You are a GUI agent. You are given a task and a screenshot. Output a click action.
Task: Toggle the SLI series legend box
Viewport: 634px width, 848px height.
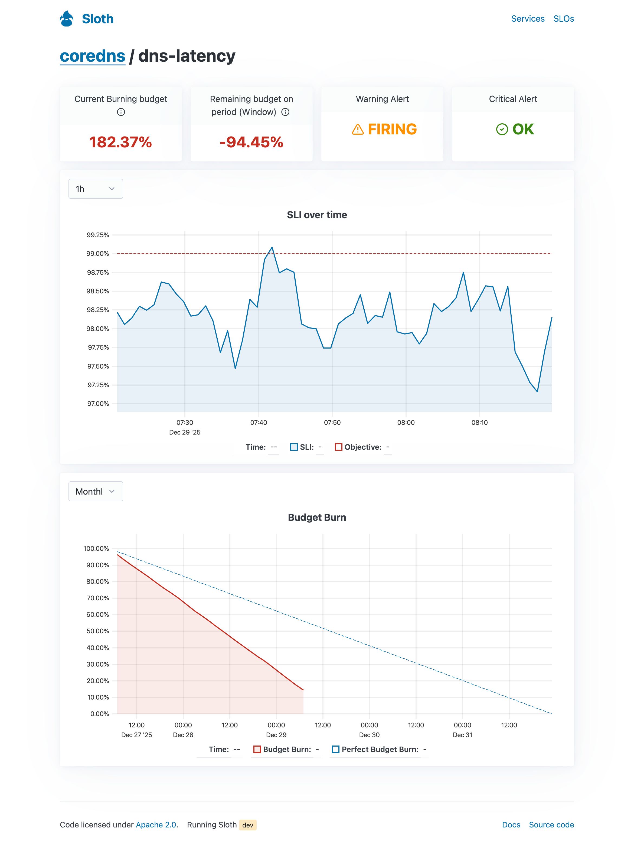[294, 447]
